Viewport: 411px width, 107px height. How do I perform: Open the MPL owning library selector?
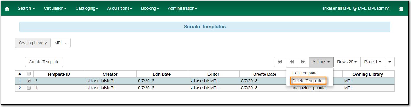coord(60,43)
